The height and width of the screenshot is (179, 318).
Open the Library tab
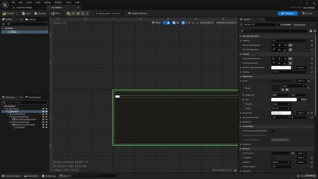click(30, 19)
